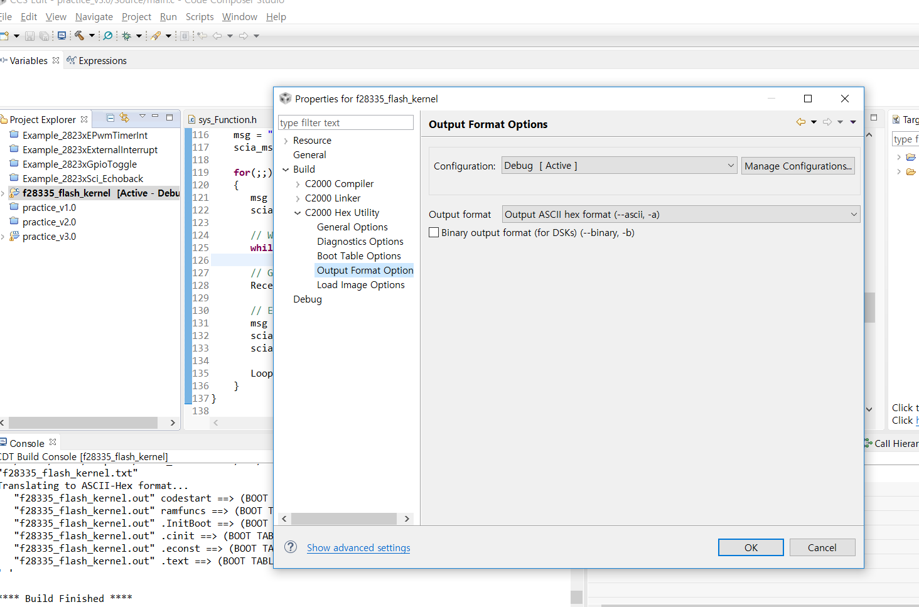919x607 pixels.
Task: Open the Project menu
Action: click(x=137, y=17)
